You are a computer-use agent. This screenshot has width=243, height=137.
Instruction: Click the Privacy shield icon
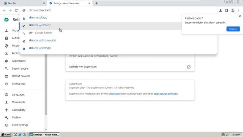tap(6, 46)
